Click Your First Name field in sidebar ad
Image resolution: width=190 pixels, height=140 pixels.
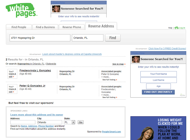point(159,74)
